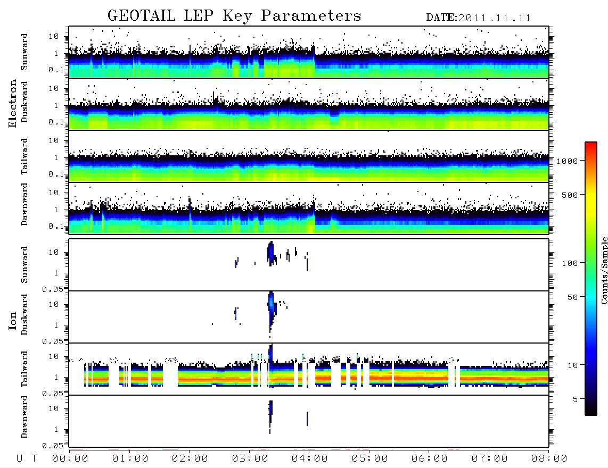Click inside the Electron Dawnward spectrogram
The image size is (608, 468).
pyautogui.click(x=309, y=208)
